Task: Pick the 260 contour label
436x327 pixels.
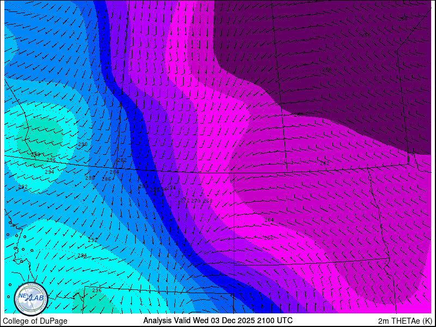Action: click(x=299, y=114)
